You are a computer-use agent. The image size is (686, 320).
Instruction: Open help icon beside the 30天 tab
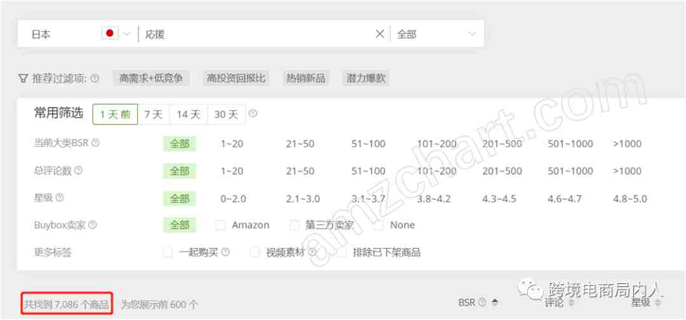coord(253,114)
